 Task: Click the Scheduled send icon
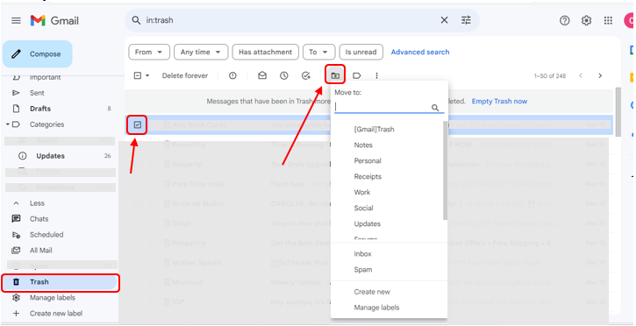[16, 235]
